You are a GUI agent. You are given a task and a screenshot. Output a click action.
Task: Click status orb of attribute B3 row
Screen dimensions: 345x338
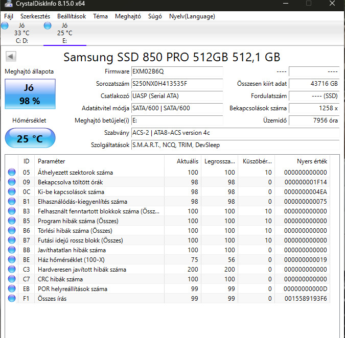coord(12,211)
